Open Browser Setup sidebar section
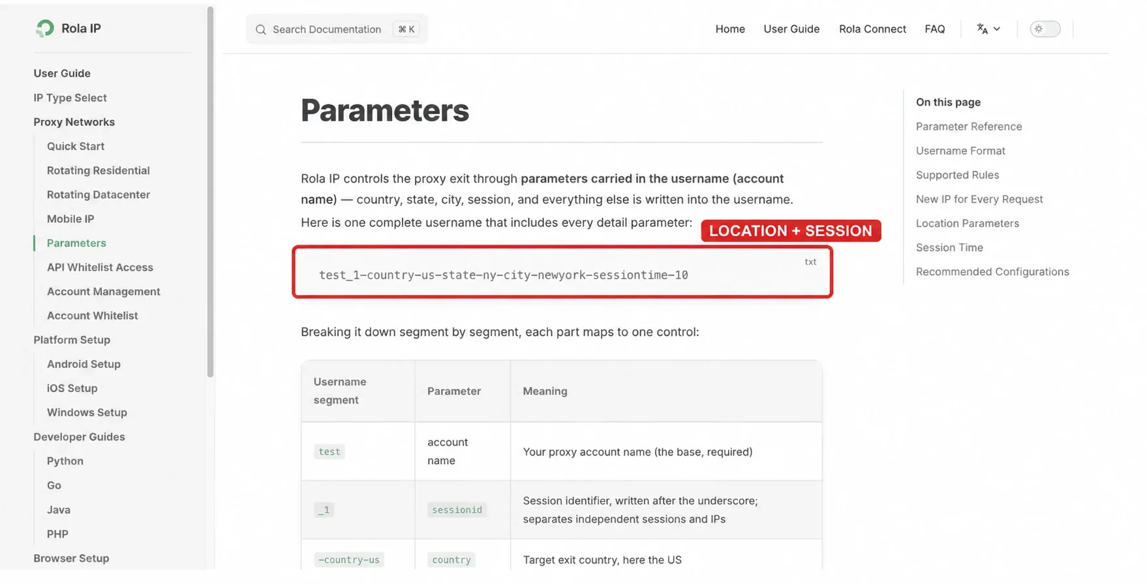This screenshot has height=584, width=1147. coord(71,557)
